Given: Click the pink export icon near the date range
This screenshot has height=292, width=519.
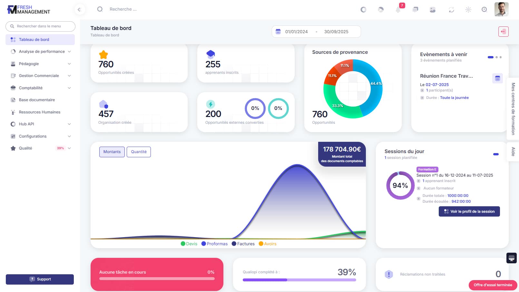Looking at the screenshot, I should 503,31.
